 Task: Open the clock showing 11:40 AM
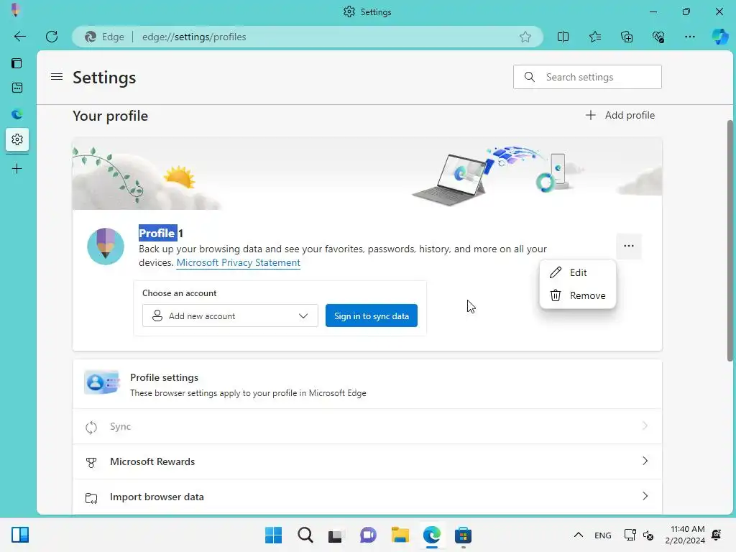pos(685,535)
